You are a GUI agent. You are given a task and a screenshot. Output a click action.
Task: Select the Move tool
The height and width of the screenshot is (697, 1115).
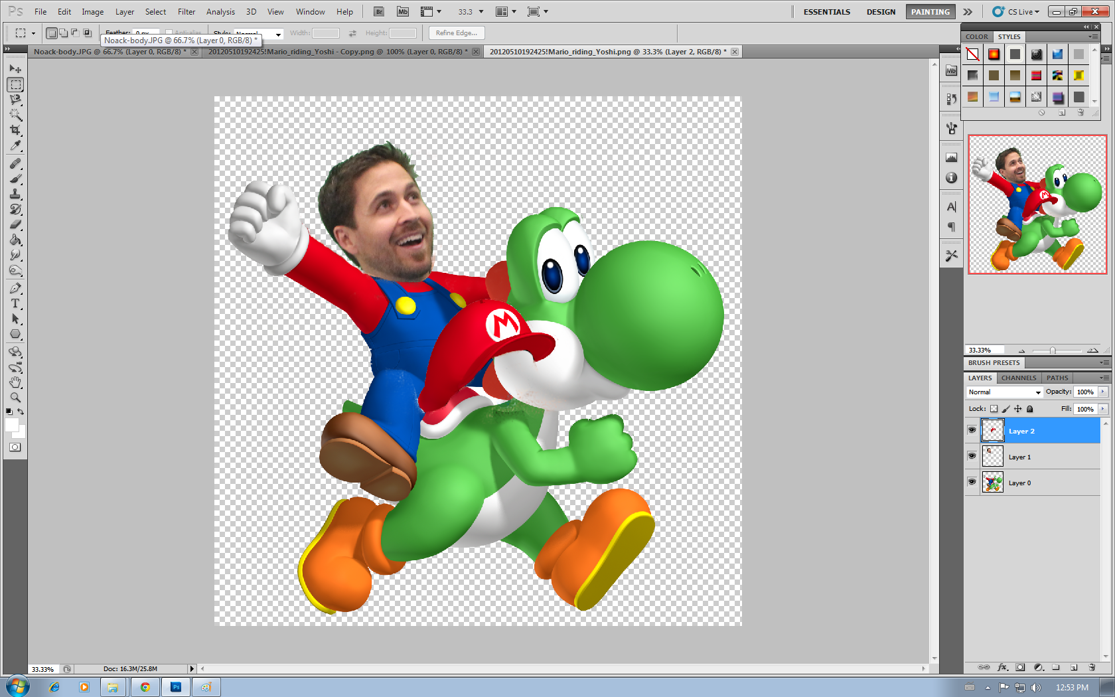16,68
